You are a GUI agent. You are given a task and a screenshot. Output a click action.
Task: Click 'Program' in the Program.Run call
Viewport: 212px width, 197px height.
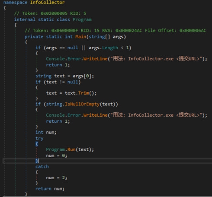55,149
